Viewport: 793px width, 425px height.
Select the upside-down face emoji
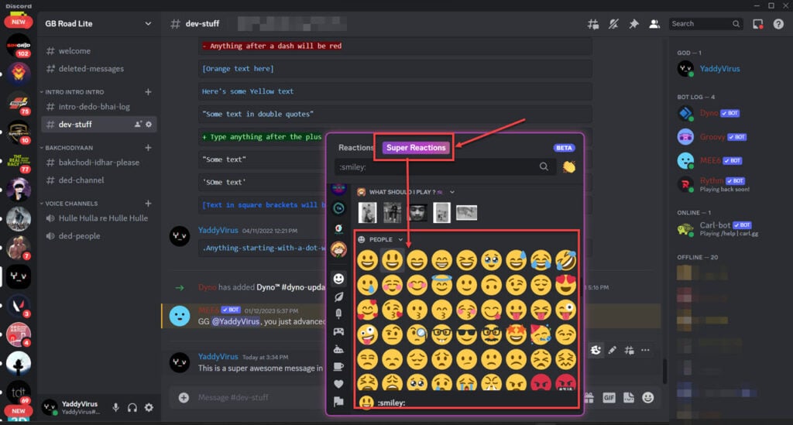491,285
